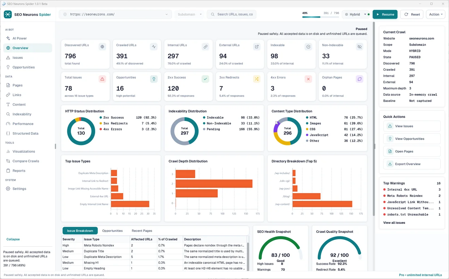Click the lightbulb icon on the Opportunities card
Screen dimensions: 449x279
154,79
